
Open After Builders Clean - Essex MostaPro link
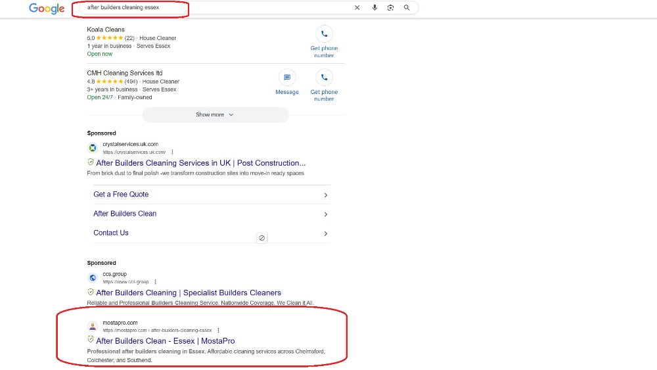[x=165, y=341]
